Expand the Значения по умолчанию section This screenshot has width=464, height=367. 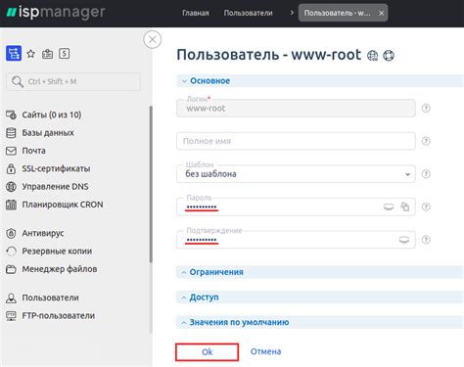coord(320,322)
